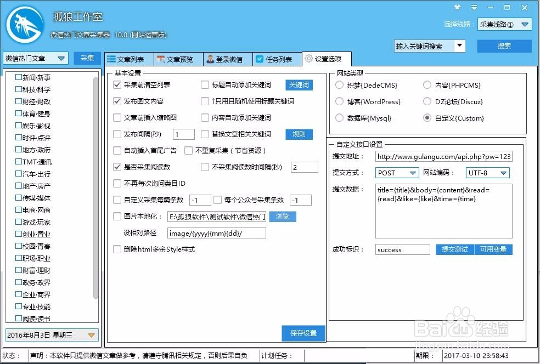Enable 文章前插入缩略图 checkbox
The height and width of the screenshot is (364, 540).
pos(117,118)
